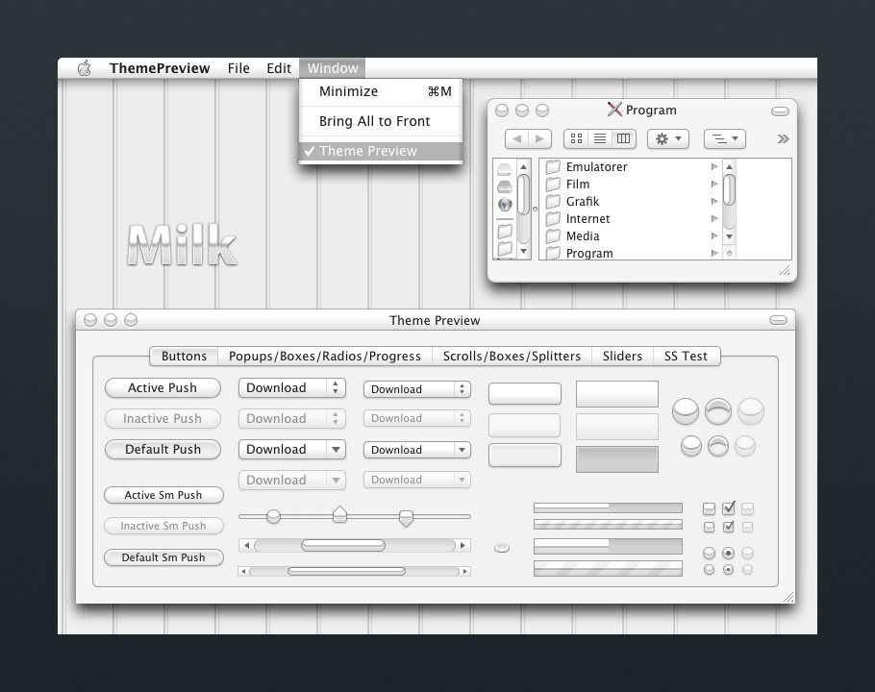
Task: Click the back arrow in Program window
Action: pos(516,138)
